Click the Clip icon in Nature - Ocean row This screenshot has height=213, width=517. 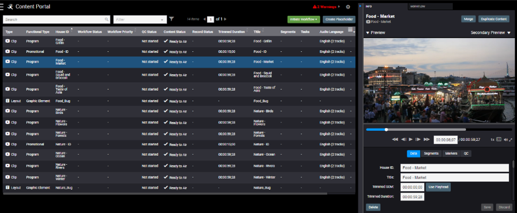(7, 154)
